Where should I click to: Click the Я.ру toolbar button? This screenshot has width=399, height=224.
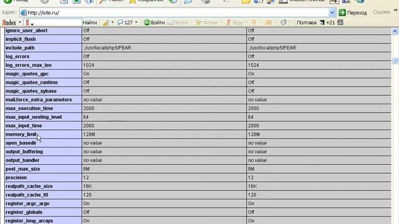click(234, 22)
